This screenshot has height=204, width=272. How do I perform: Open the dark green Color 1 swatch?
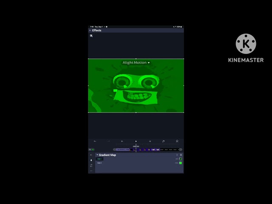[181, 159]
